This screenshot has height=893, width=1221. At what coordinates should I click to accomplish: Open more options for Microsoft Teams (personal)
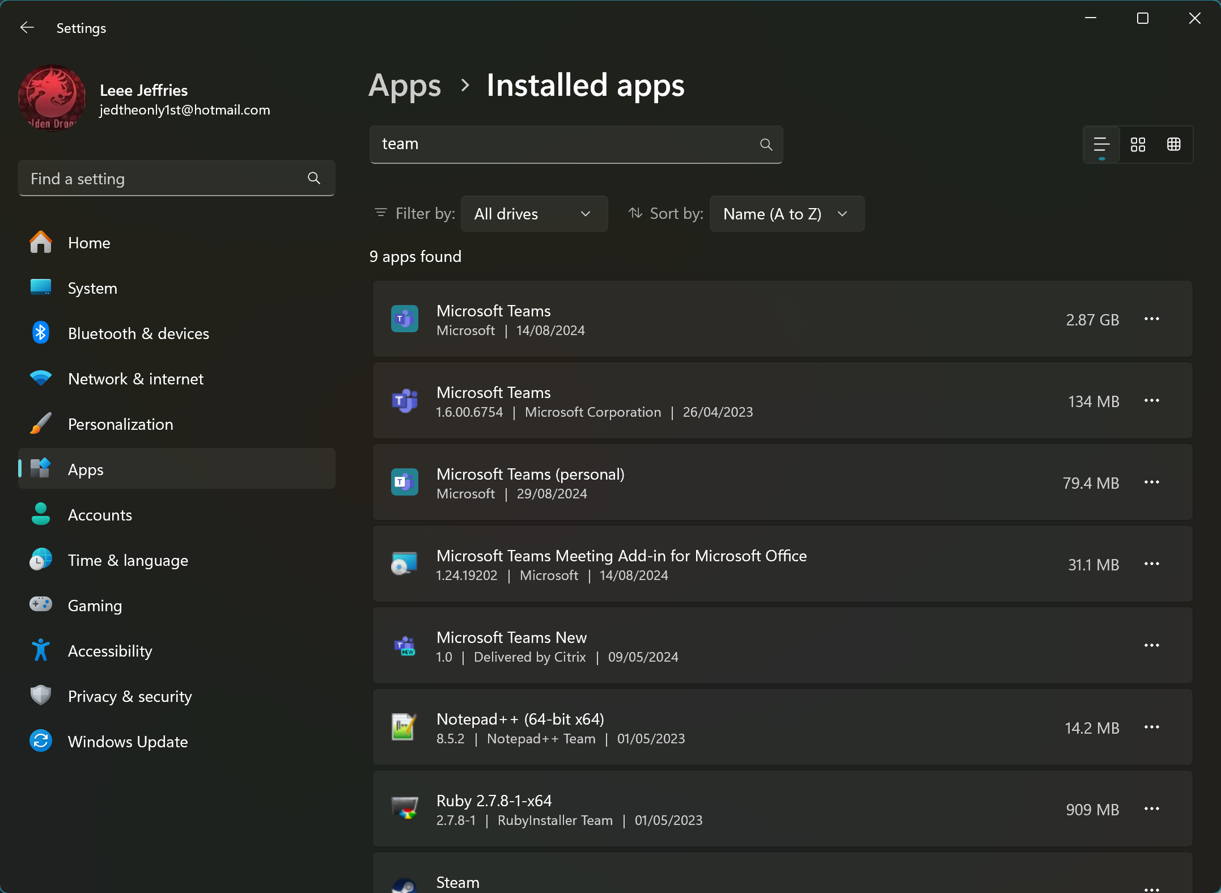[x=1151, y=483]
